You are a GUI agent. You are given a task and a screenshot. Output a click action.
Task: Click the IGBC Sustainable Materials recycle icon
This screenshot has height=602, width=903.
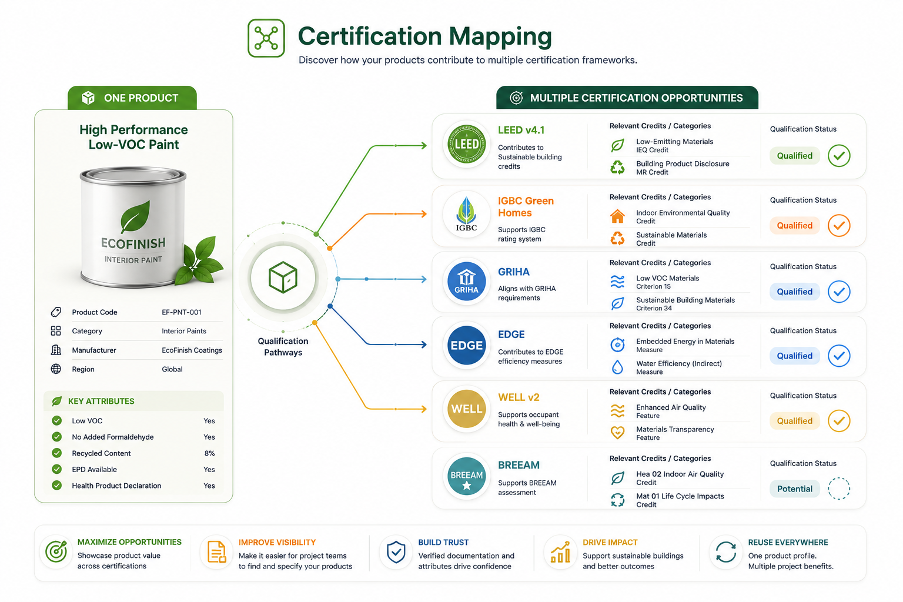point(617,238)
